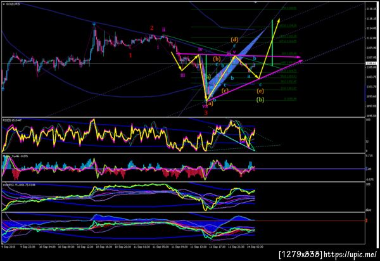Select the magenta wave label iii
The width and height of the screenshot is (380, 261).
pyautogui.click(x=183, y=75)
